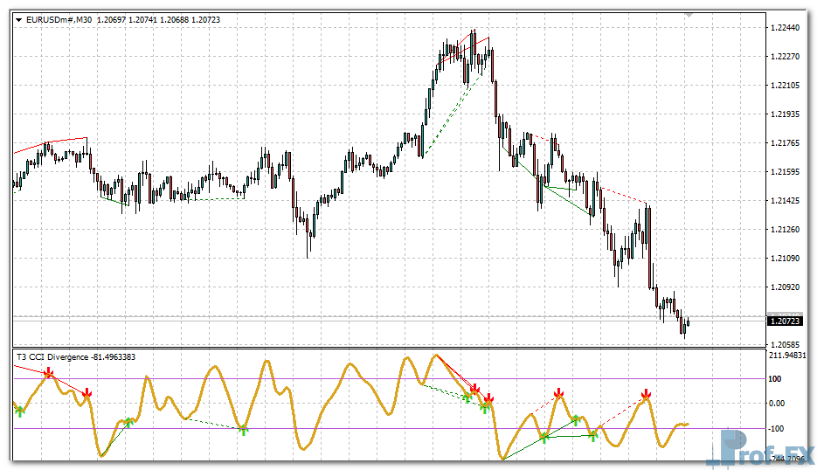Viewport: 817px width, 470px height.
Task: Click the red arrow below the price peak
Action: click(474, 389)
